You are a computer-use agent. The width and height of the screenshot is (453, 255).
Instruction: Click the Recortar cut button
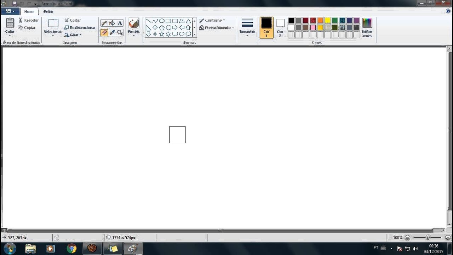pyautogui.click(x=29, y=21)
